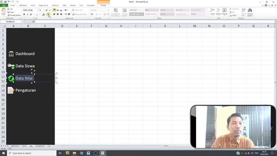Image resolution: width=277 pixels, height=156 pixels.
Task: Click the Excel Help question mark icon
Action: (x=266, y=5)
